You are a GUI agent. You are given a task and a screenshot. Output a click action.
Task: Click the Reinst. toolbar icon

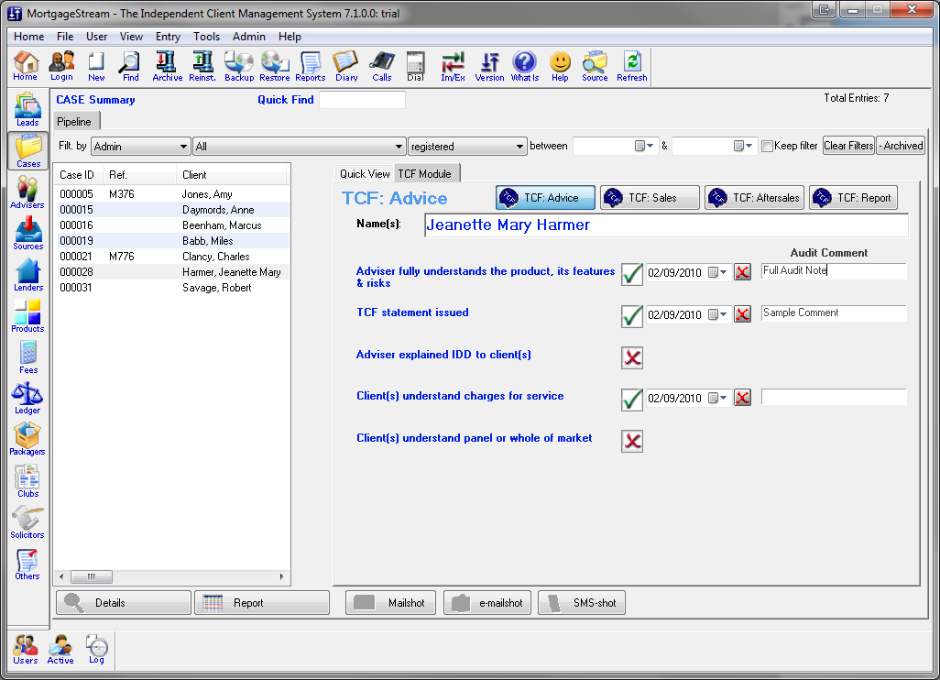[202, 66]
